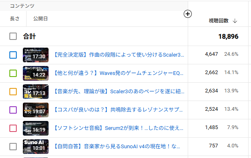Open the 【自問自答】 SunoAI v4 video link
Image resolution: width=251 pixels, height=158 pixels.
coord(117,146)
